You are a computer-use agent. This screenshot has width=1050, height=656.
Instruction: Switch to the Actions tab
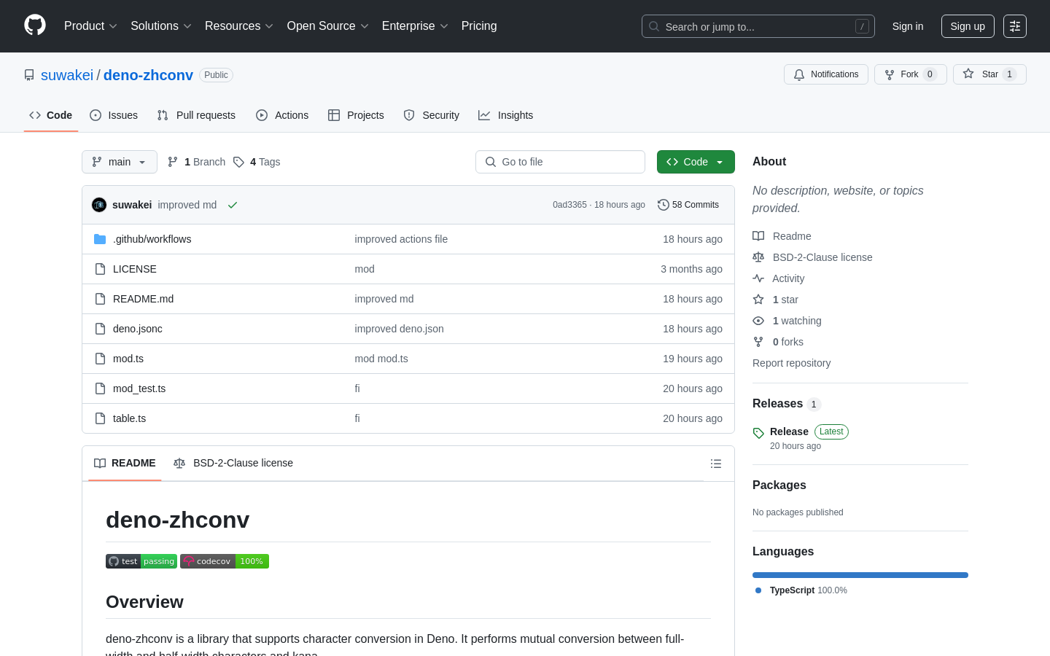(282, 115)
